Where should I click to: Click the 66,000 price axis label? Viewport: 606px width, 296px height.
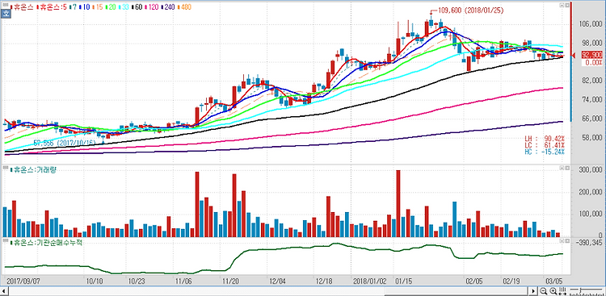coord(591,119)
